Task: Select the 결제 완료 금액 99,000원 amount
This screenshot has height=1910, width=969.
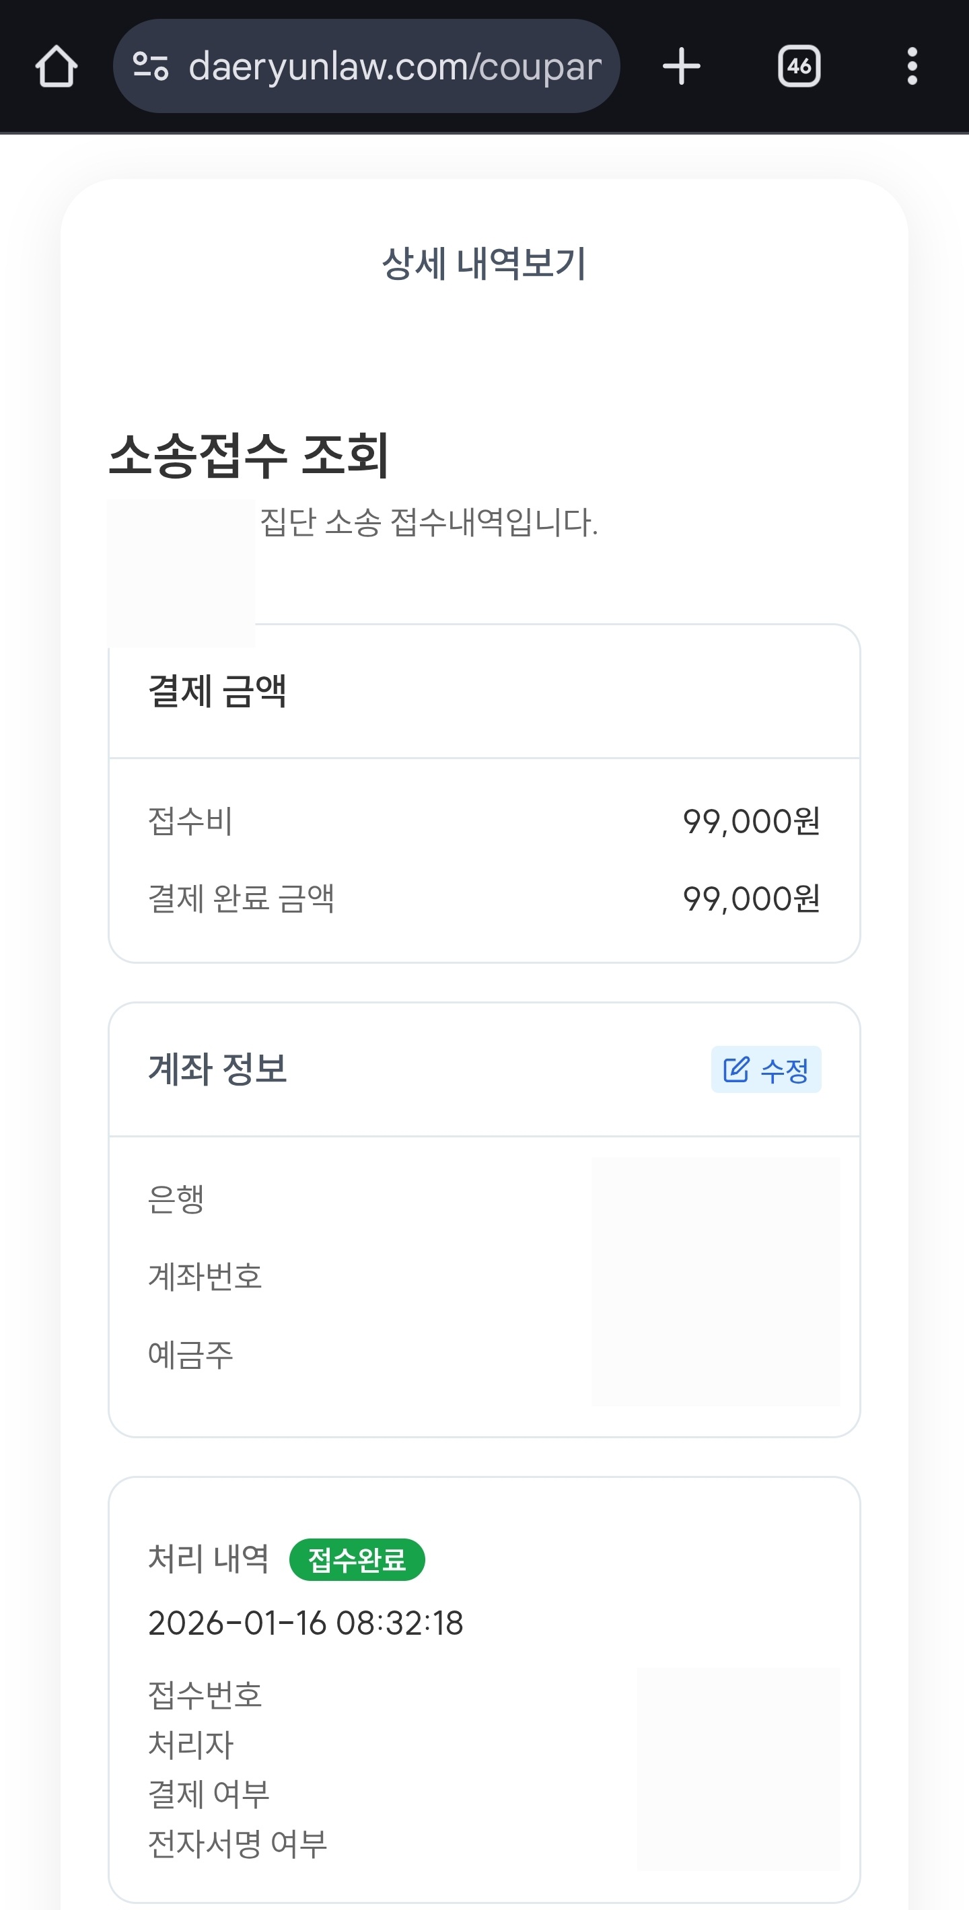Action: [x=751, y=898]
